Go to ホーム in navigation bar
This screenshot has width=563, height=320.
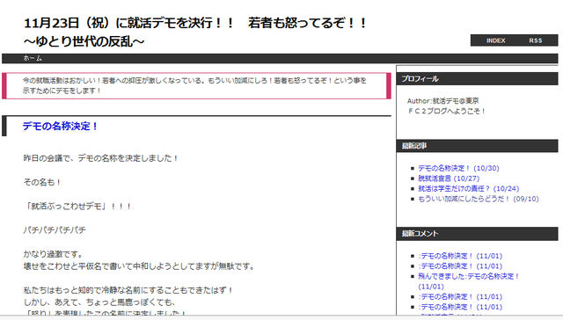33,58
